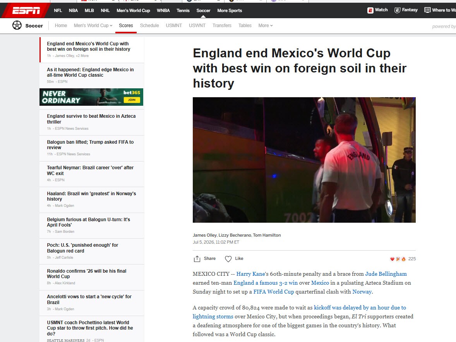This screenshot has height=342, width=456.
Task: Like the article with heart icon
Action: tap(228, 259)
